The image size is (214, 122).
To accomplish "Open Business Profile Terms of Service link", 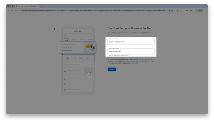I will (141, 59).
